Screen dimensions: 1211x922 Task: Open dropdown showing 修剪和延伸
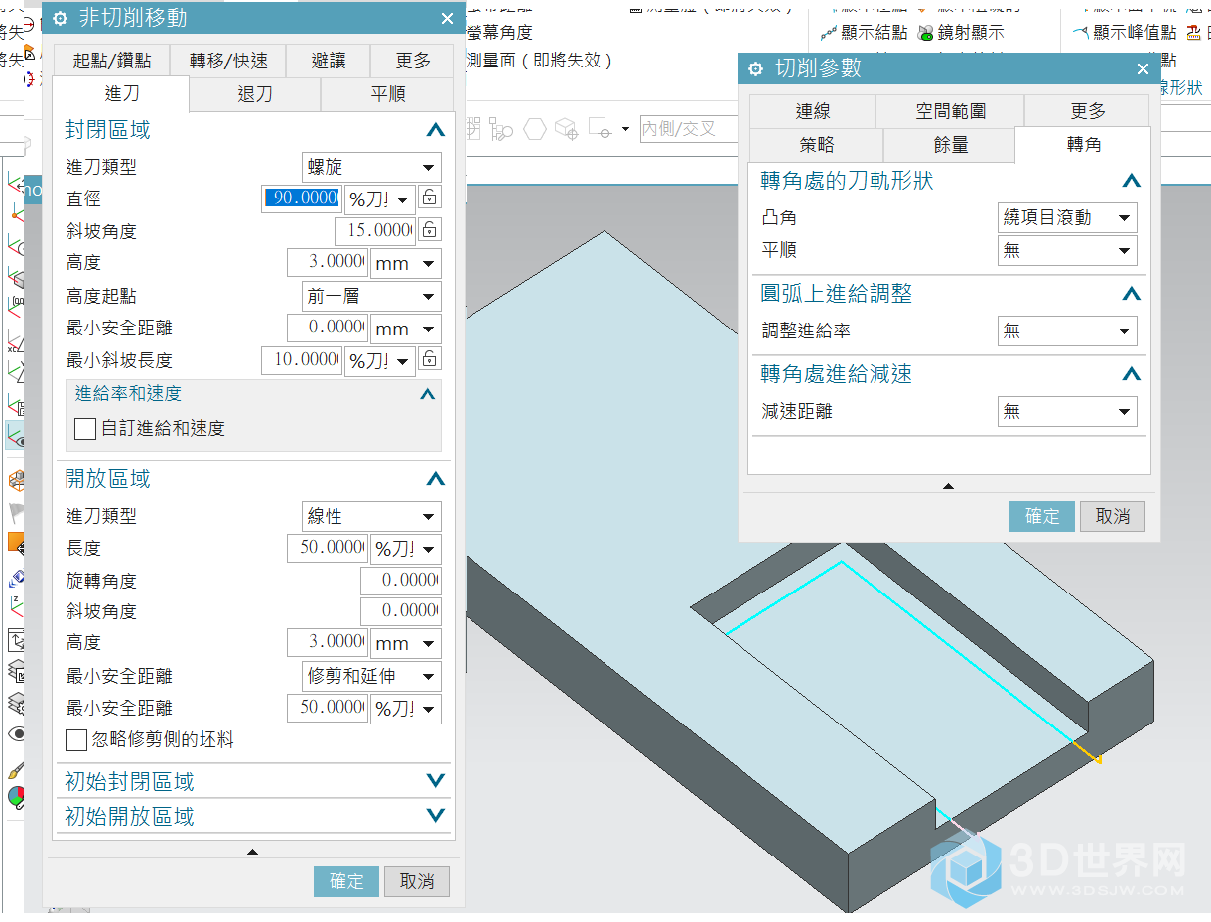pos(371,676)
